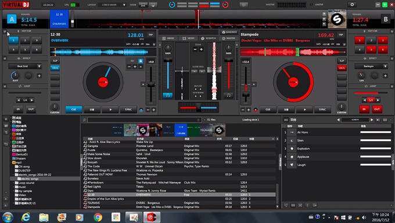395x223 pixels.
Task: Collapse deck B Effect panel
Action: coord(392,59)
